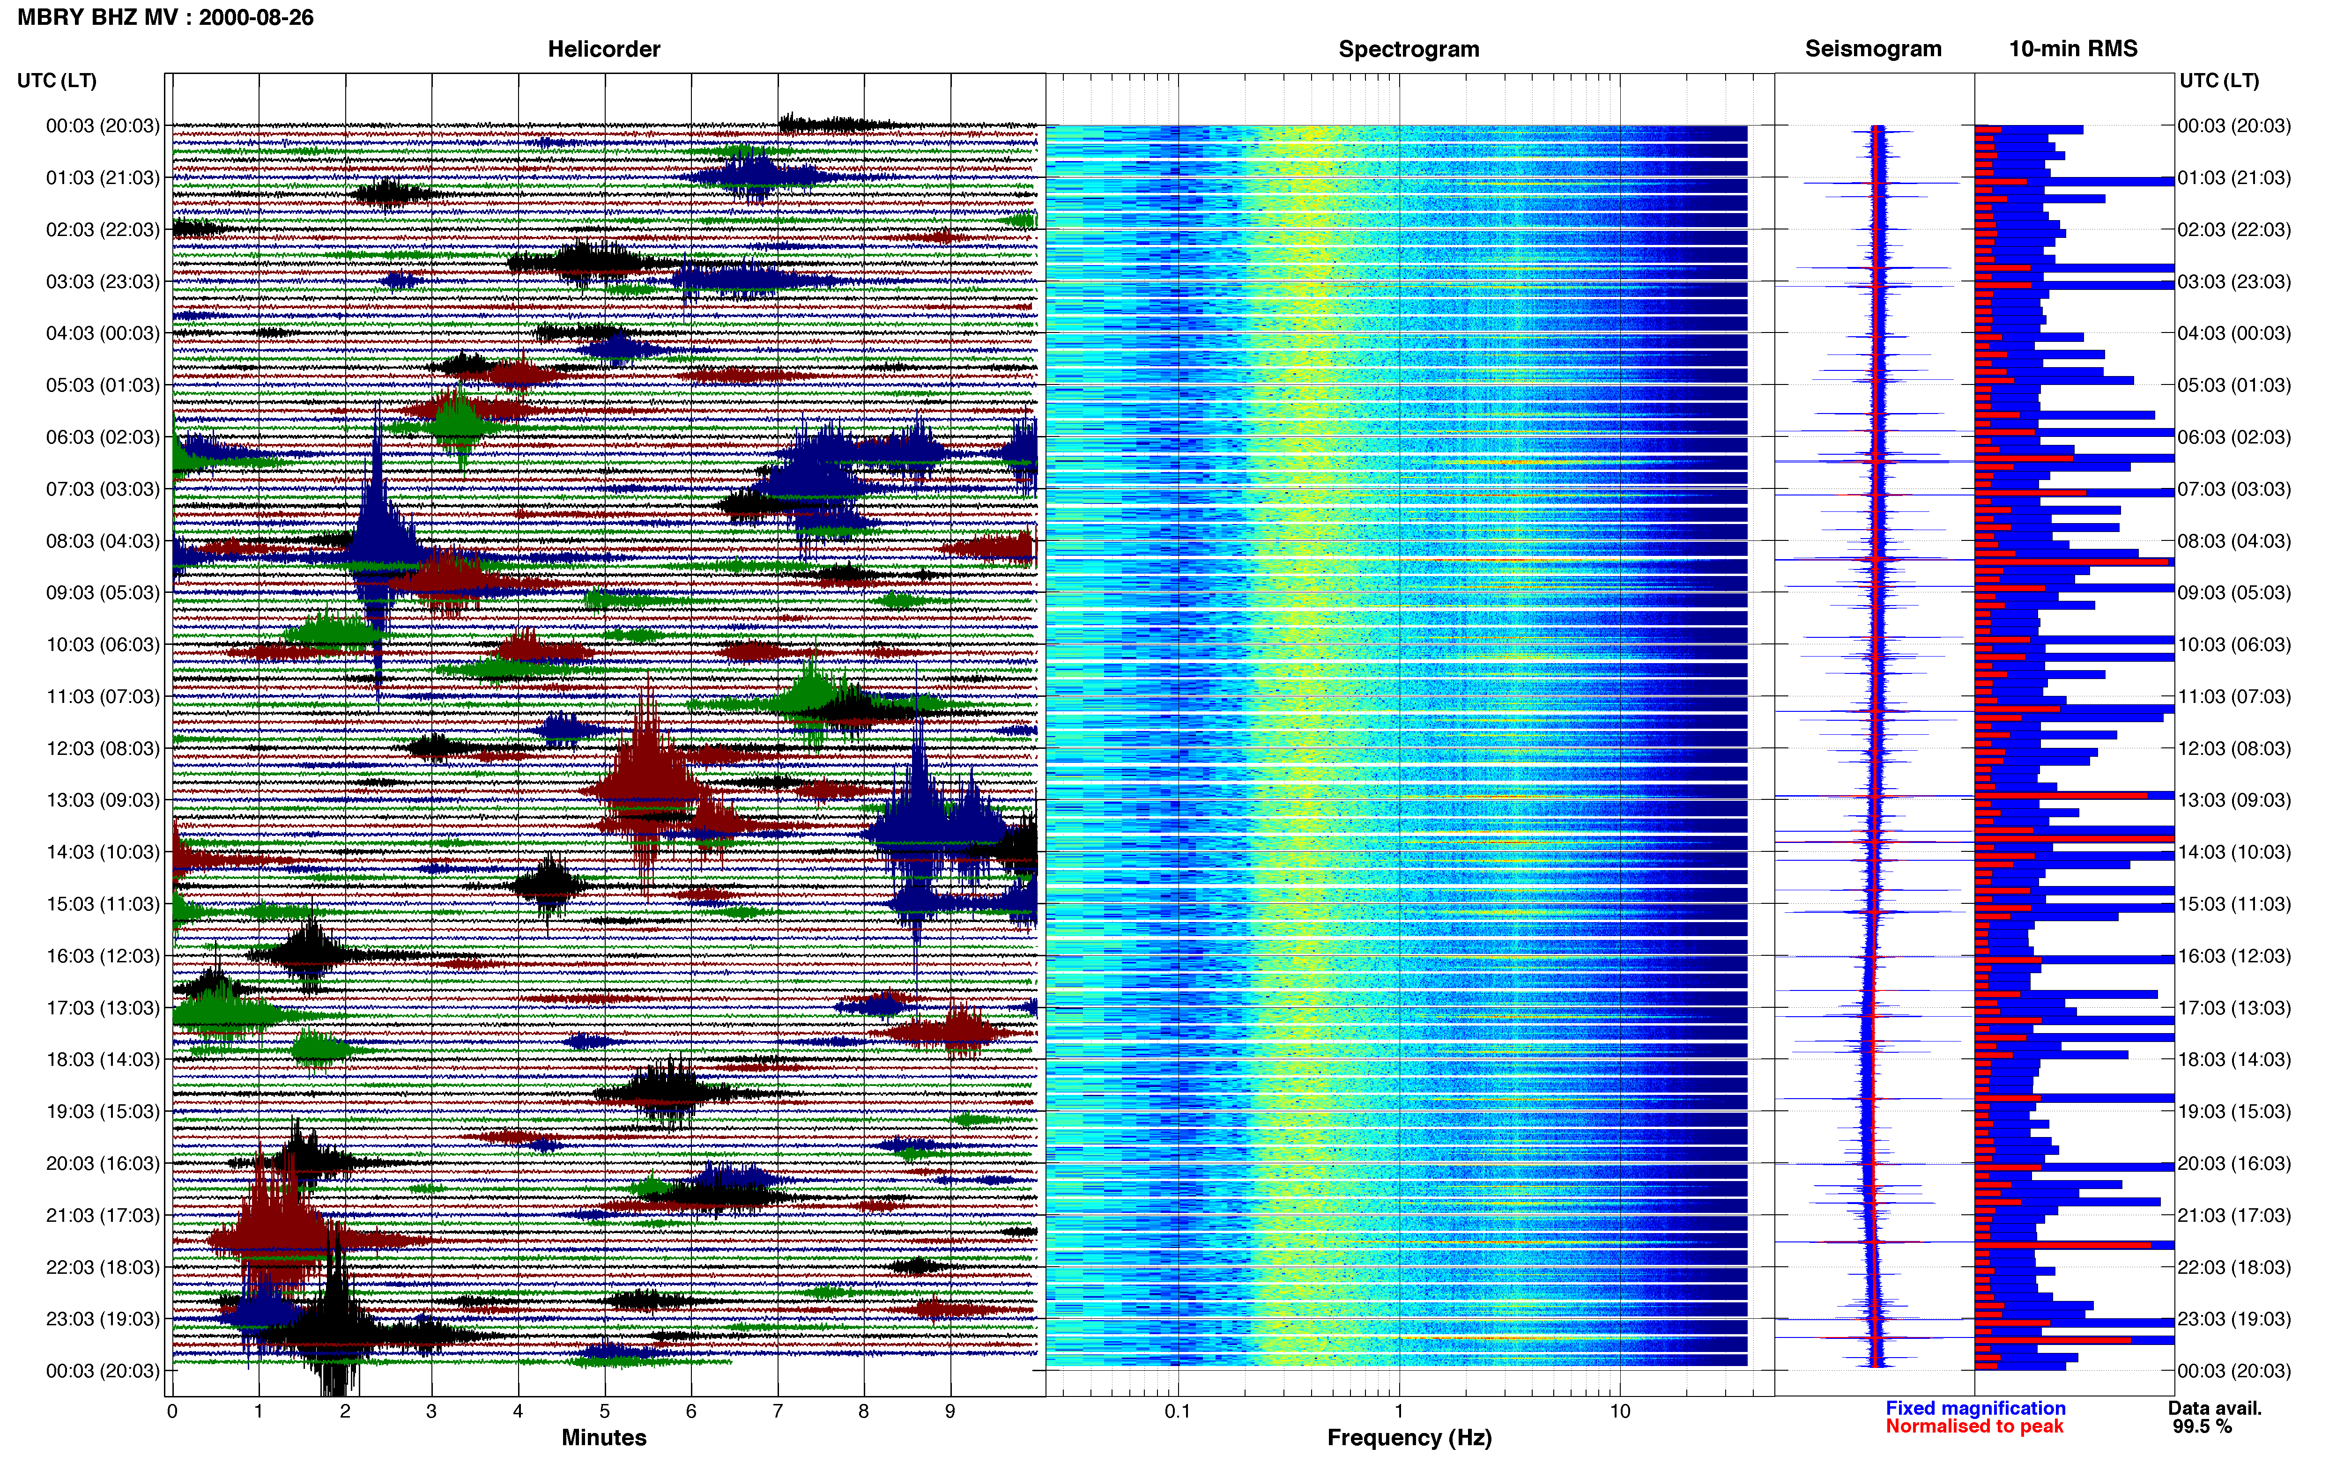Click left time label '12:03 (08:03)'
This screenshot has height=1470, width=2351.
102,749
